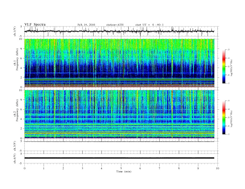The height and width of the screenshot is (189, 245).
Task: Click the lower PSD color bar
Action: tap(224, 117)
